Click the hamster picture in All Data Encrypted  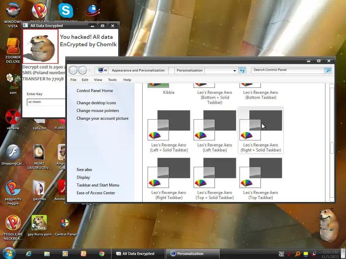pyautogui.click(x=41, y=47)
